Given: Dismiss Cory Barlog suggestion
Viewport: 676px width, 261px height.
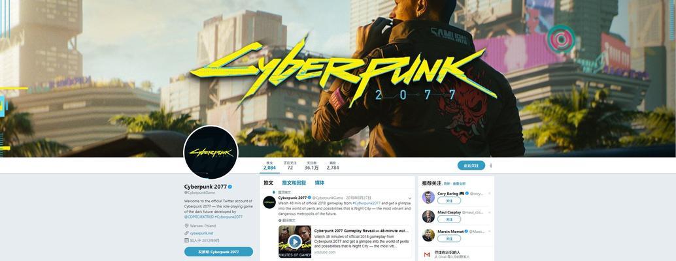Looking at the screenshot, I should [x=489, y=194].
